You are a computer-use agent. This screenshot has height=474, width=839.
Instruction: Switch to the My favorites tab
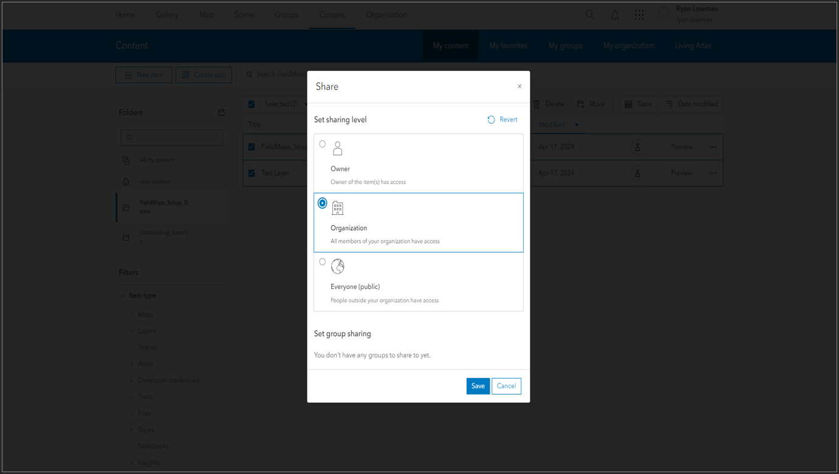[x=509, y=46]
